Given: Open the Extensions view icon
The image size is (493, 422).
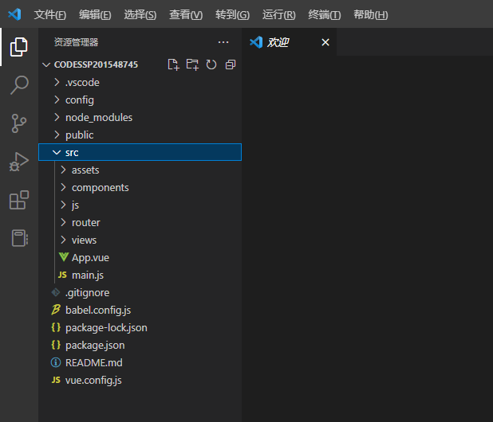Looking at the screenshot, I should (19, 200).
